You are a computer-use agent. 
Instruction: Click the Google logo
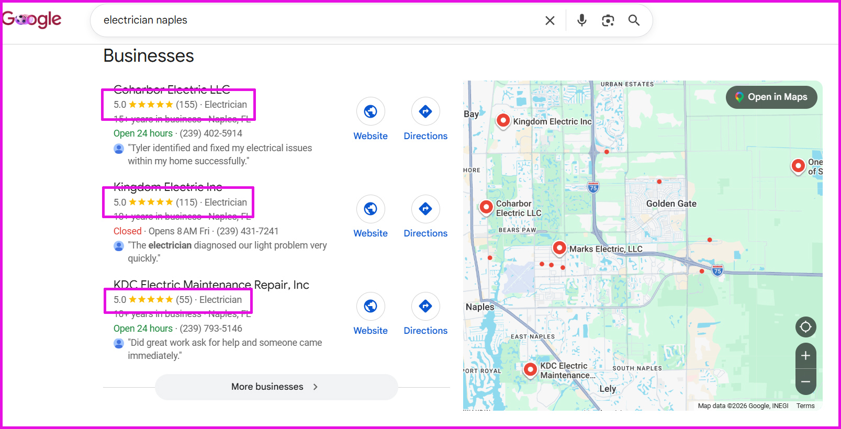(x=32, y=20)
